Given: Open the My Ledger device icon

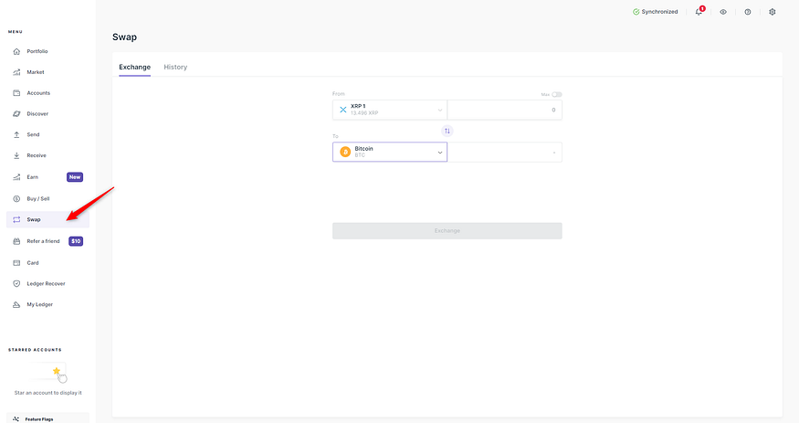Looking at the screenshot, I should point(16,305).
